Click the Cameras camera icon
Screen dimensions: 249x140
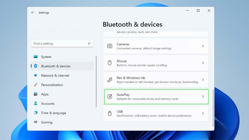110,46
